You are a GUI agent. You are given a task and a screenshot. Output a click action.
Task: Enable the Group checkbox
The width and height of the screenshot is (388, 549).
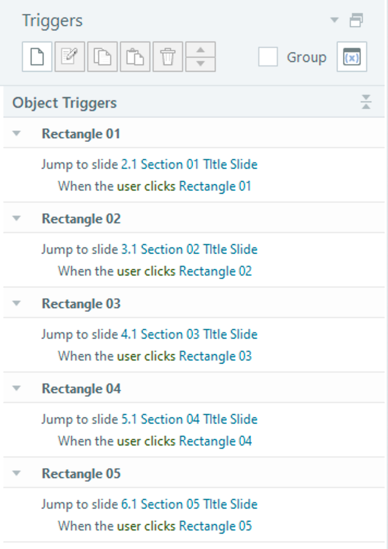[268, 57]
